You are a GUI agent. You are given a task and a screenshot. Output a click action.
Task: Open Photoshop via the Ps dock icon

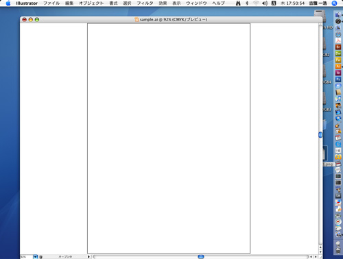click(x=338, y=79)
